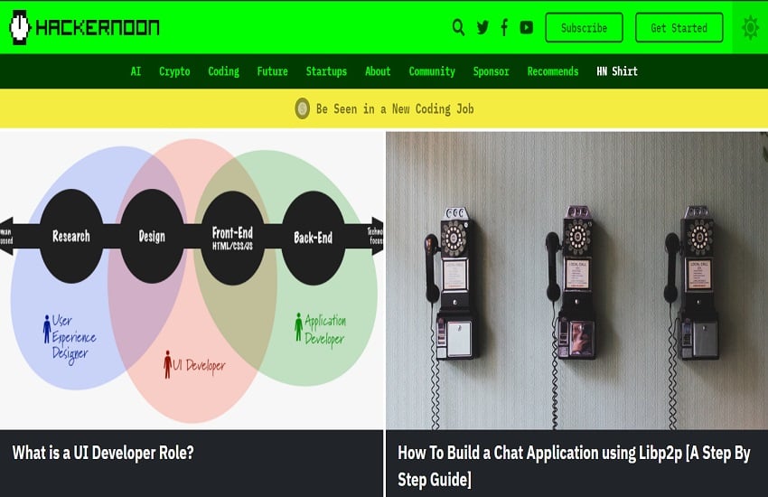Open the UI Developer Role article thumbnail

192,280
